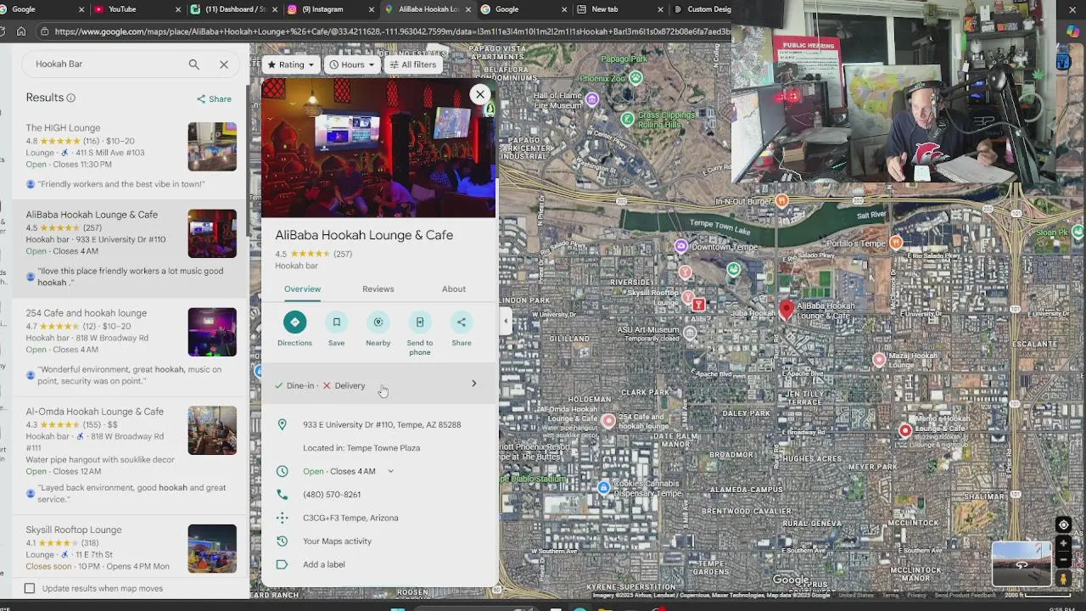The width and height of the screenshot is (1086, 611).
Task: Open the New tab browser tab
Action: coord(619,9)
